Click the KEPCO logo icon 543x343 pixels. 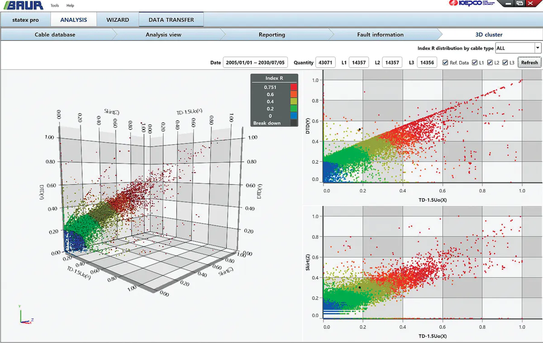click(x=472, y=4)
